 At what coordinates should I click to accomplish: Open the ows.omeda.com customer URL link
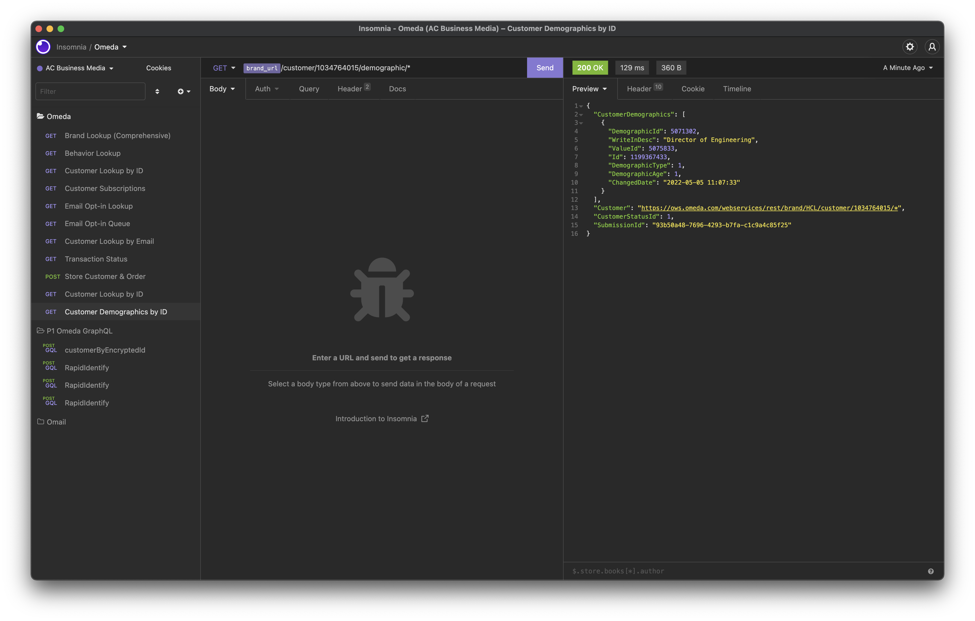click(x=769, y=208)
